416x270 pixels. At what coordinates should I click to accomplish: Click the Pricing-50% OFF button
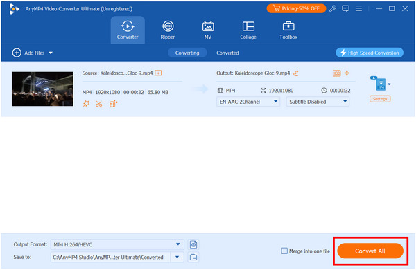pyautogui.click(x=296, y=8)
